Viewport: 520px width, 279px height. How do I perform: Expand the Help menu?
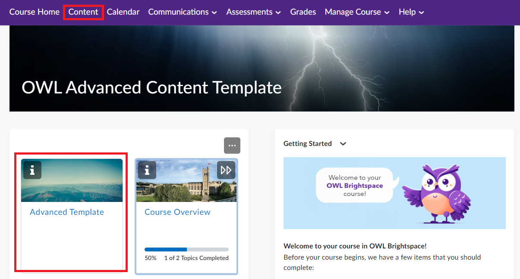(410, 12)
